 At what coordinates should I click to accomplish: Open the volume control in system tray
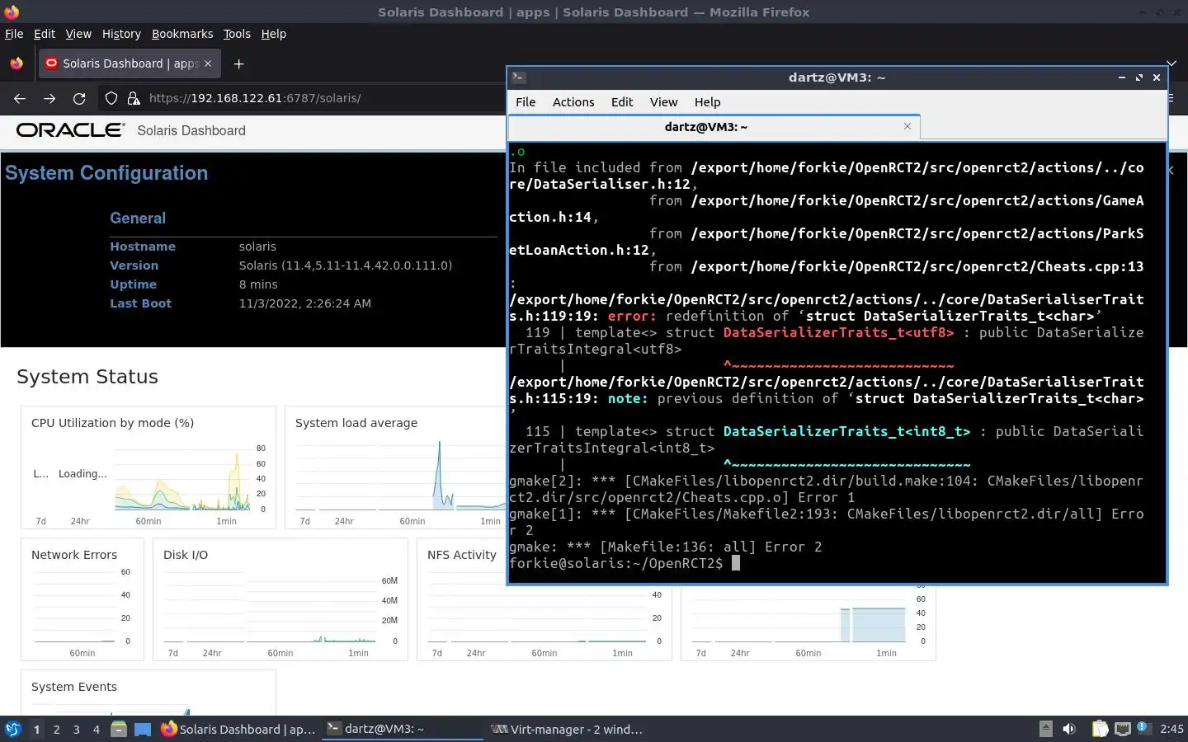tap(1069, 729)
